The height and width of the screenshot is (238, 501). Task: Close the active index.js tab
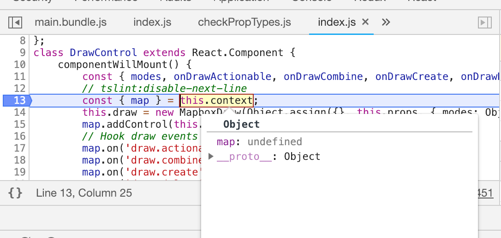point(365,22)
